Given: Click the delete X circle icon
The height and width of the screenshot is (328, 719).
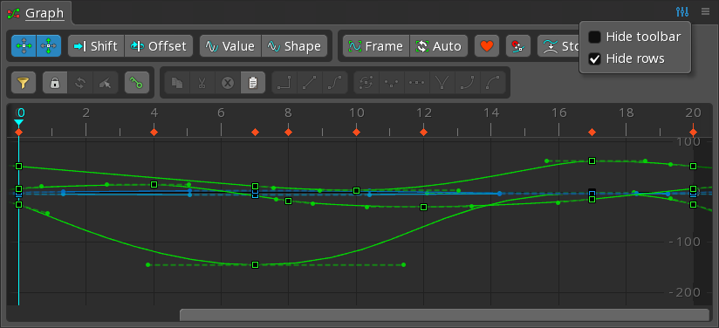Looking at the screenshot, I should [x=228, y=83].
